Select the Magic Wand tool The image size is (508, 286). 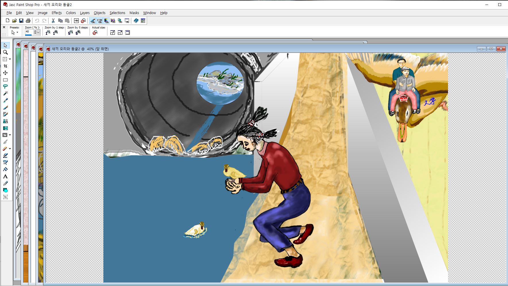click(5, 94)
